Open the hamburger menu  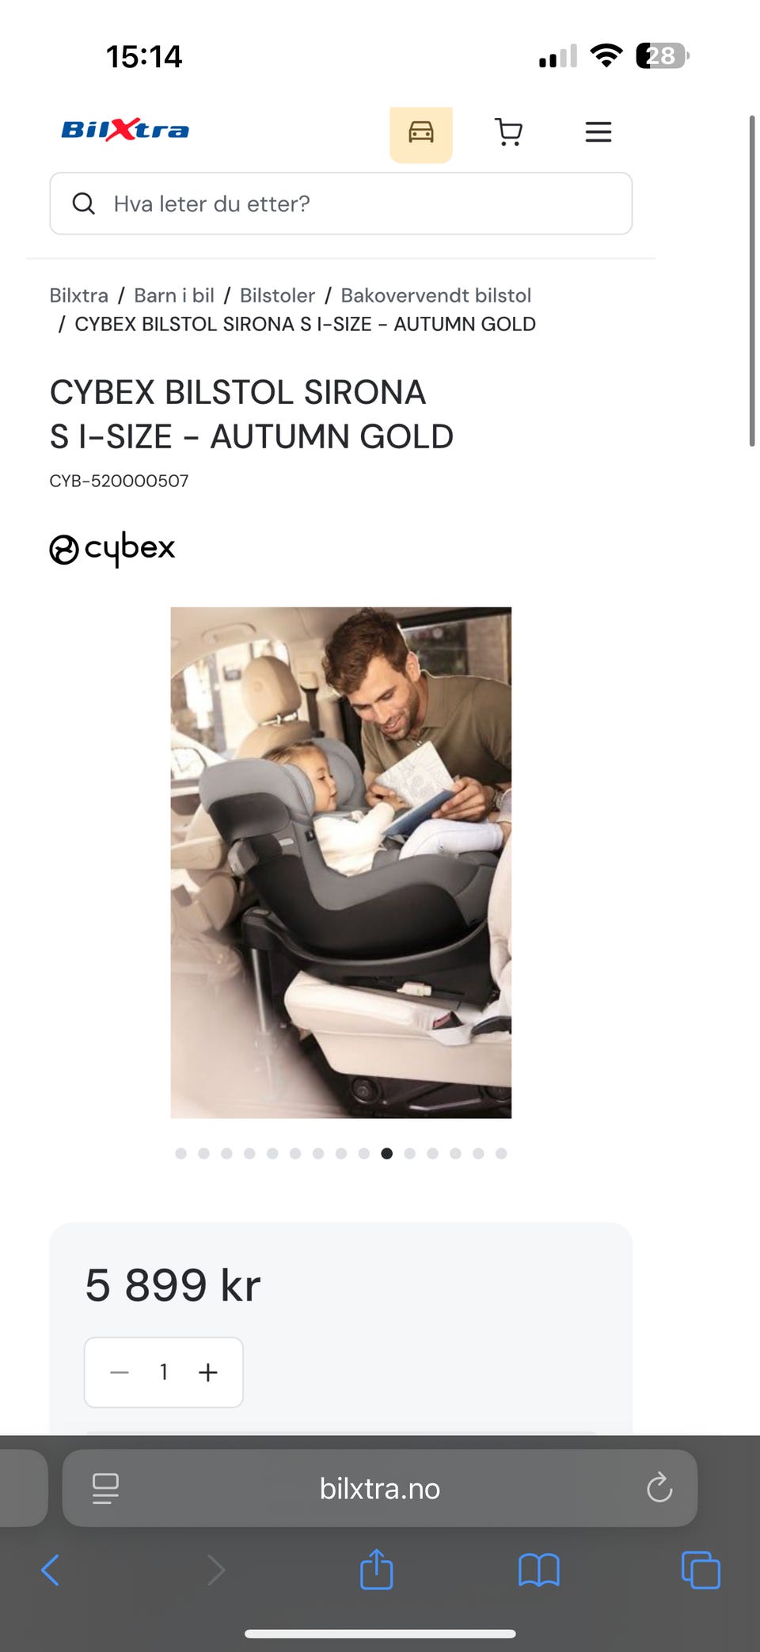click(x=598, y=131)
